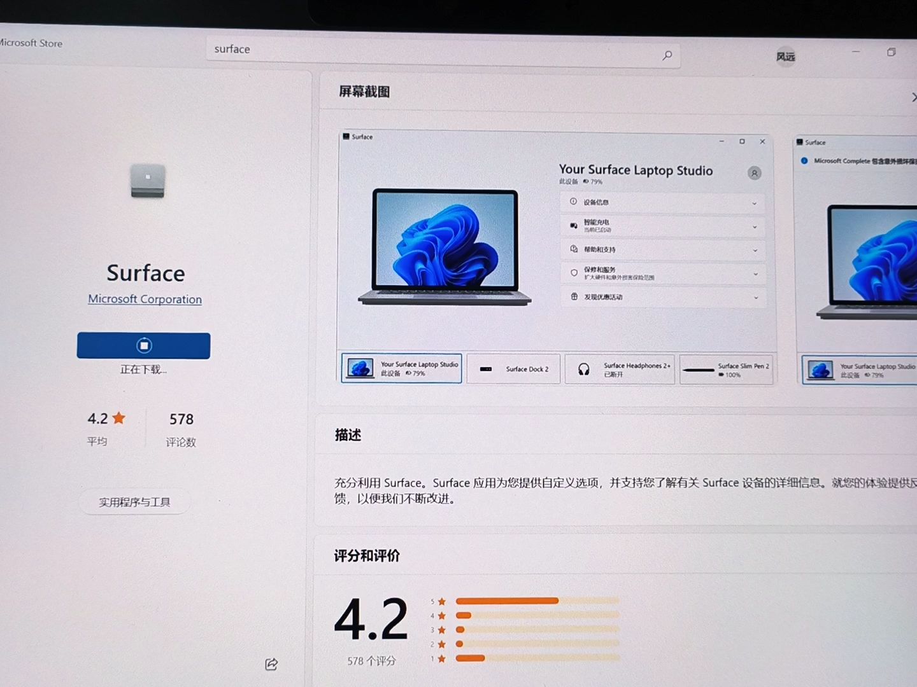The image size is (917, 687).
Task: Expand the screenshots section with the arrow
Action: coord(913,97)
